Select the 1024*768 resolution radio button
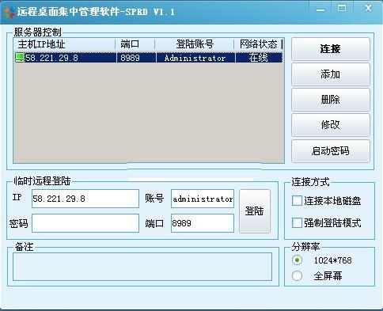383x311 pixels. pos(297,260)
